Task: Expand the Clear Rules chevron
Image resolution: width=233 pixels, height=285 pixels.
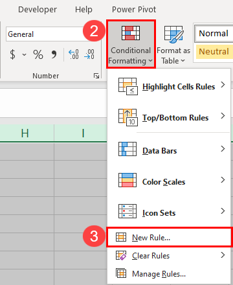Action: click(x=223, y=255)
